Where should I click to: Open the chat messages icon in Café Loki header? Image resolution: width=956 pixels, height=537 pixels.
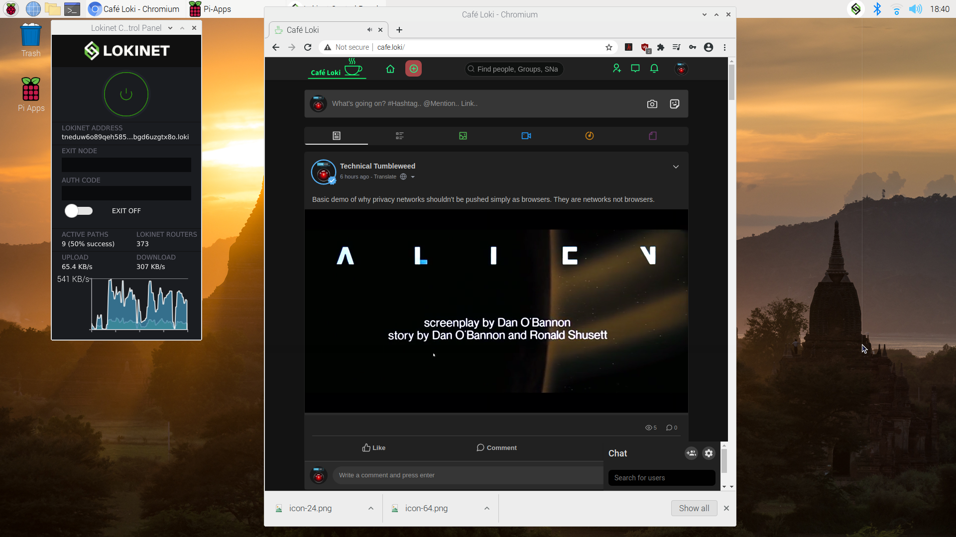coord(635,69)
